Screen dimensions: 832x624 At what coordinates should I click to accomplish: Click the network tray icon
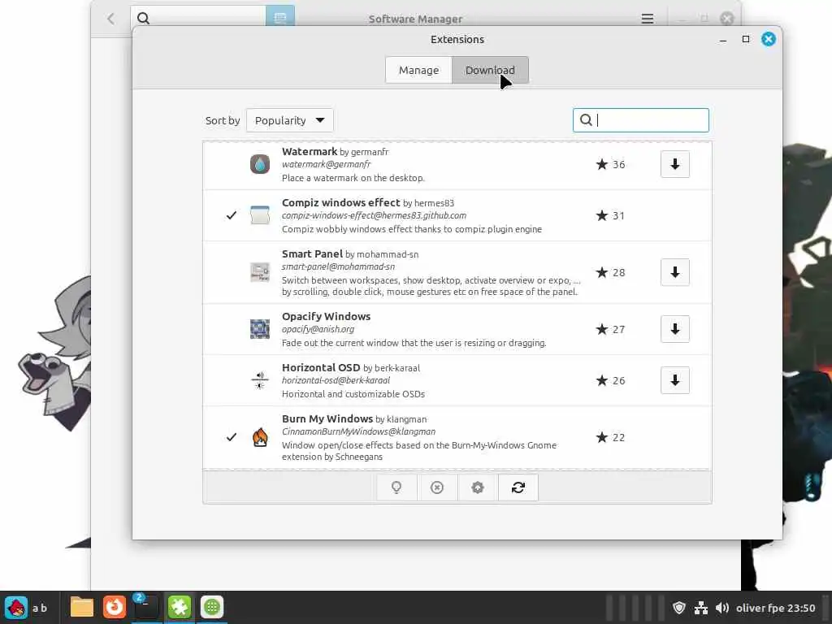pyautogui.click(x=701, y=608)
